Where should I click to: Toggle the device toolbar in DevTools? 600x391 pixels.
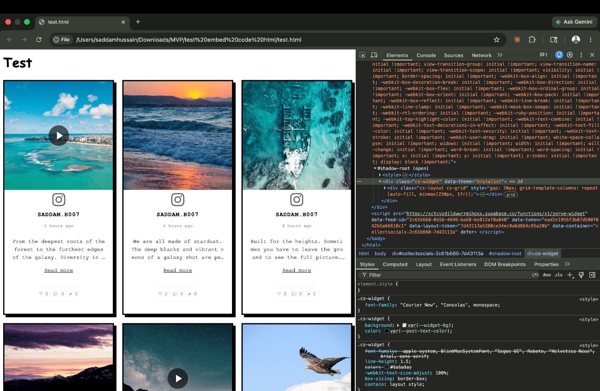(374, 55)
